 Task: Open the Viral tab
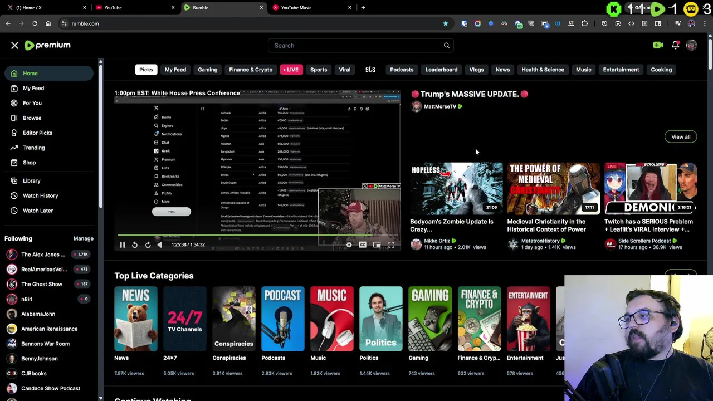click(x=345, y=70)
